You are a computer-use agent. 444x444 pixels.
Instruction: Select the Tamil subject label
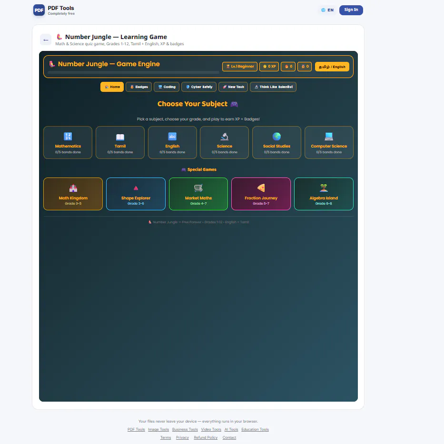tap(120, 146)
